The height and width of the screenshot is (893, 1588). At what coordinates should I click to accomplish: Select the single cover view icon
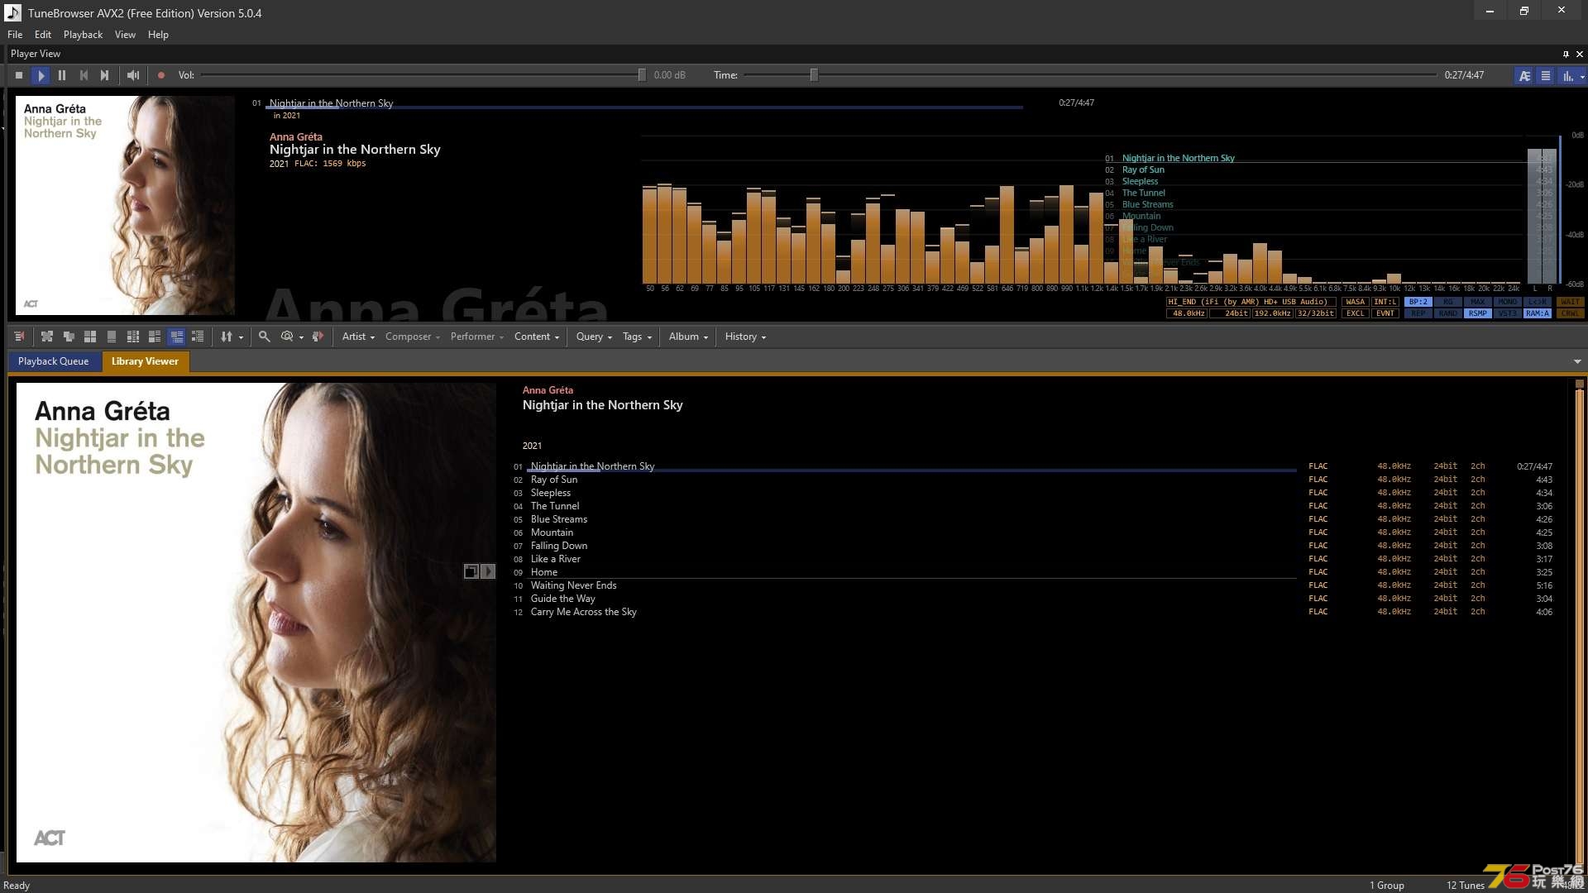(x=112, y=337)
